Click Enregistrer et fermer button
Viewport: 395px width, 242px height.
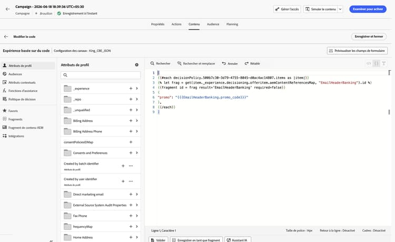tap(369, 36)
